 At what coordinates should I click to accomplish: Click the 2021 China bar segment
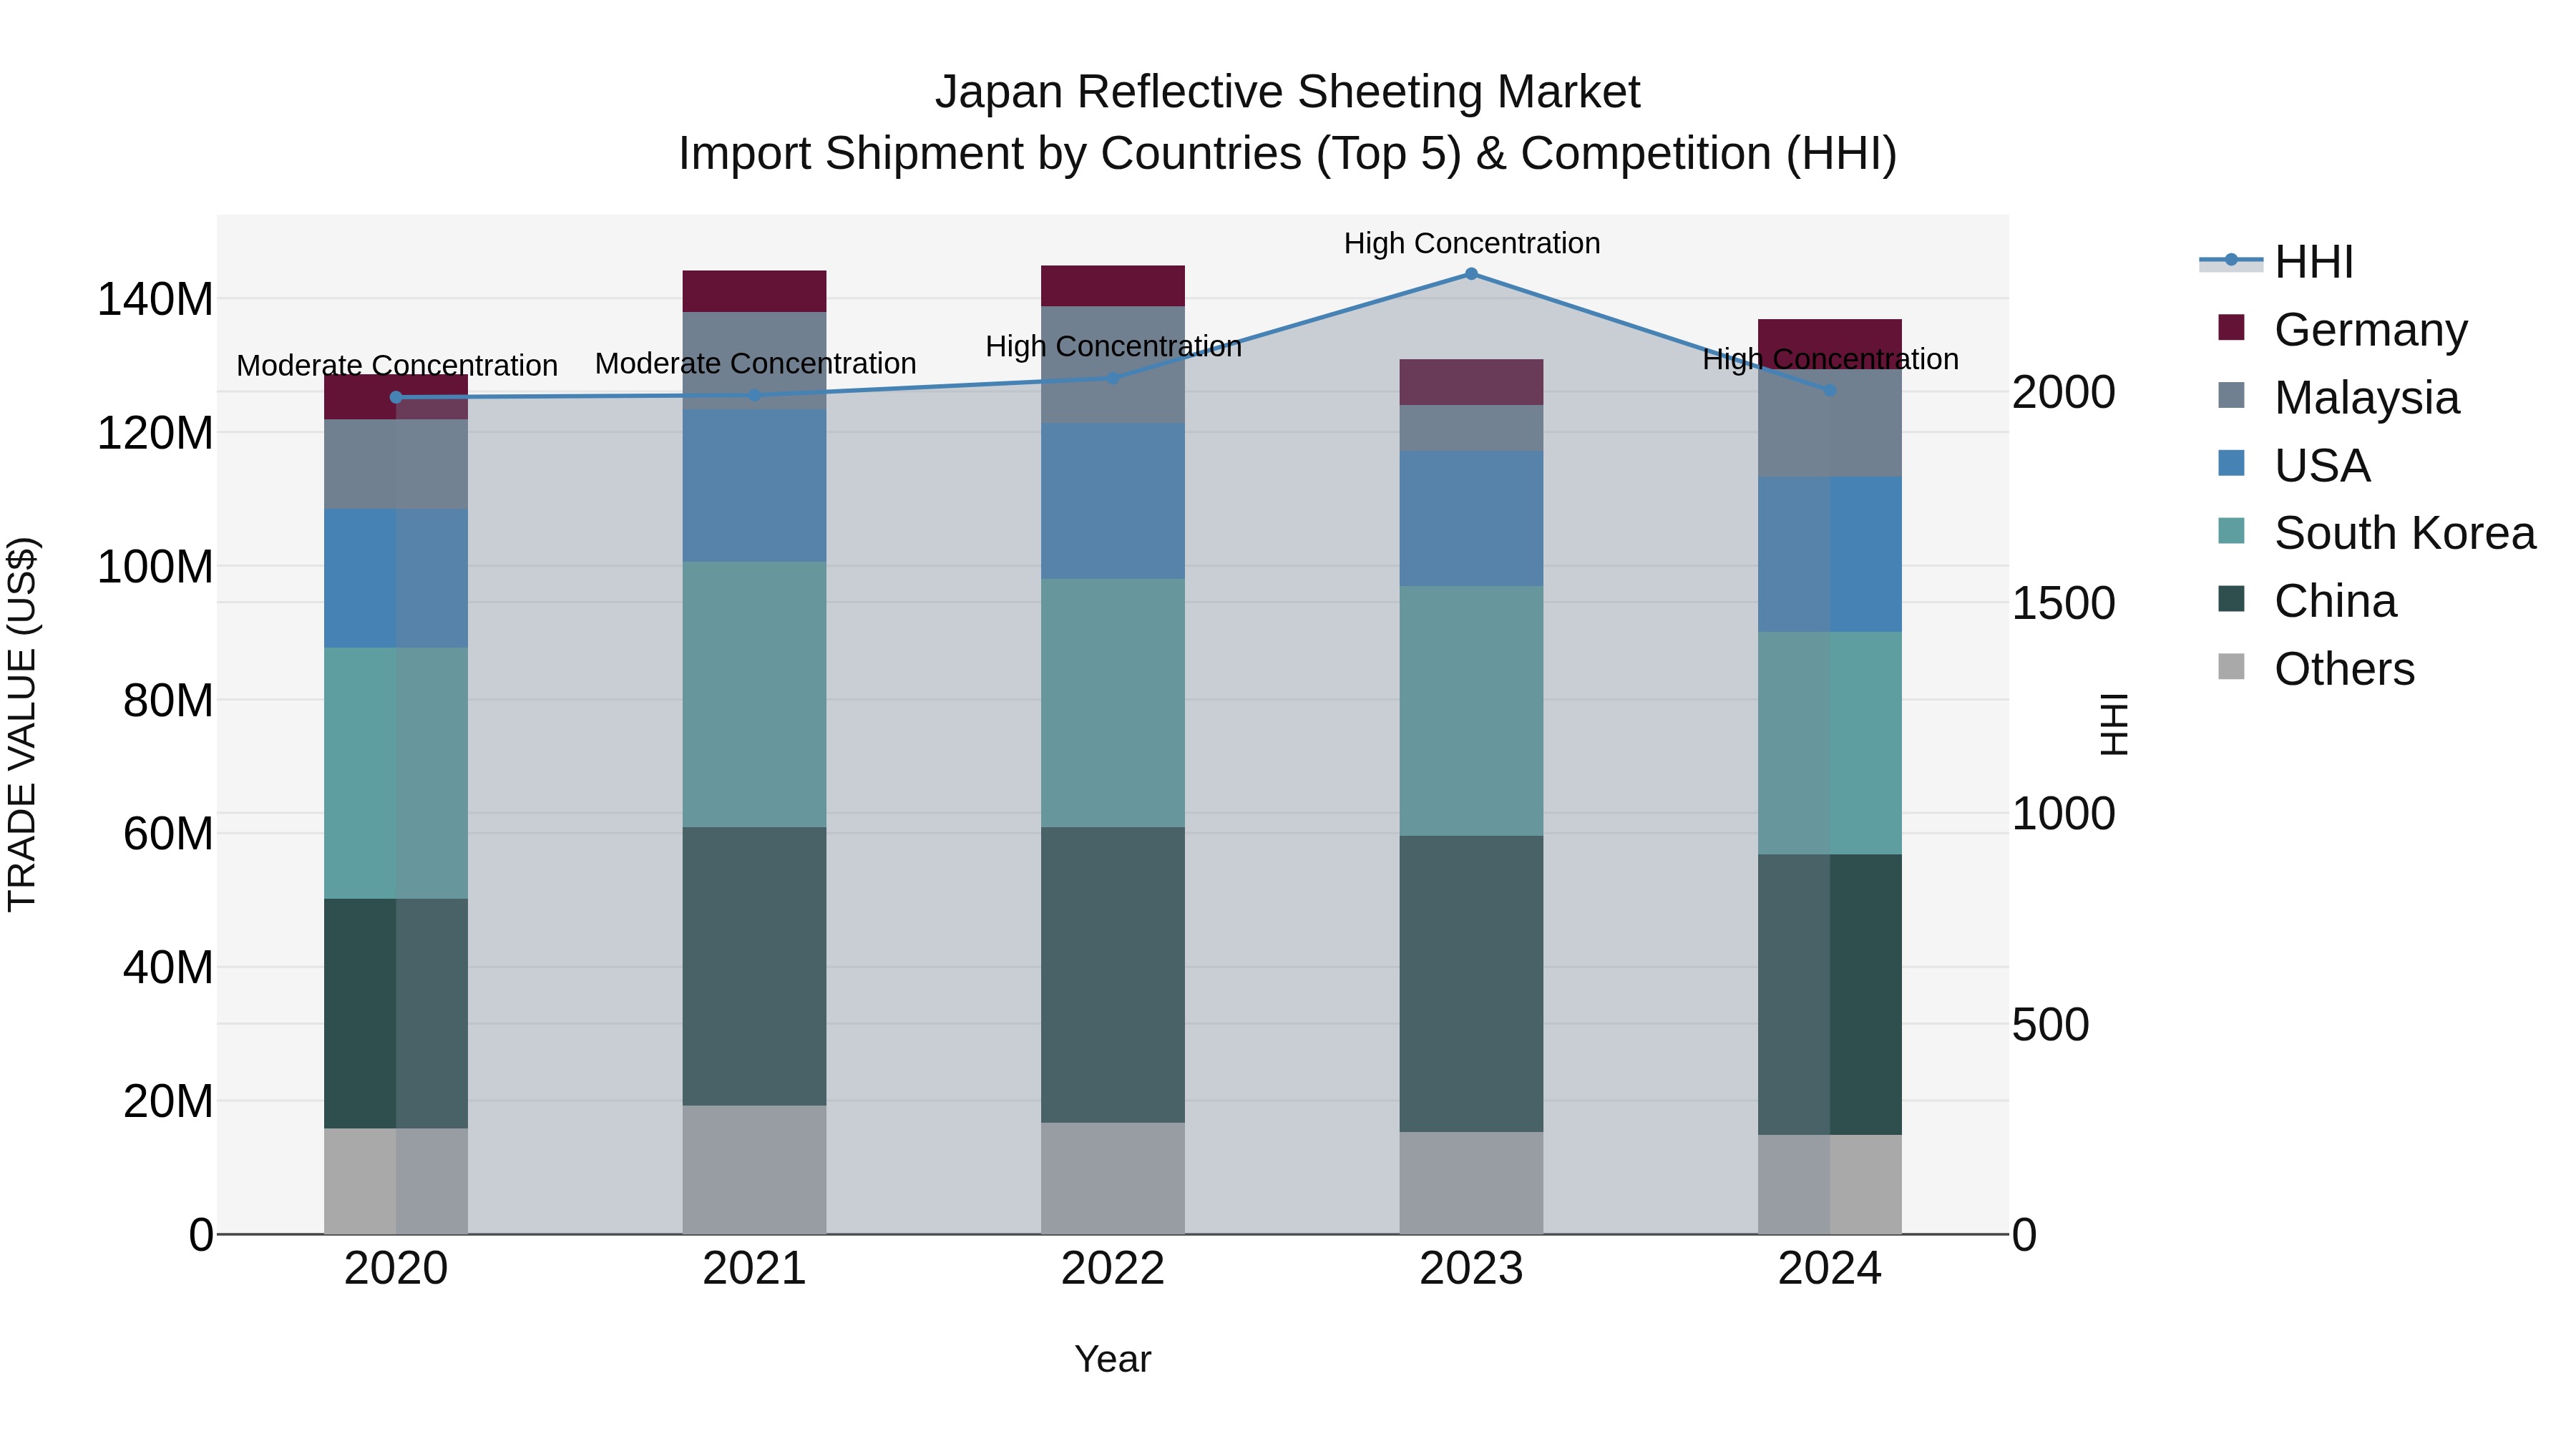coord(755,966)
